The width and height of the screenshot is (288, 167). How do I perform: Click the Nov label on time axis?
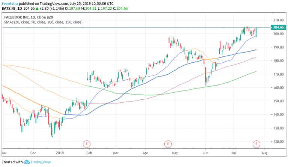(x=3, y=153)
